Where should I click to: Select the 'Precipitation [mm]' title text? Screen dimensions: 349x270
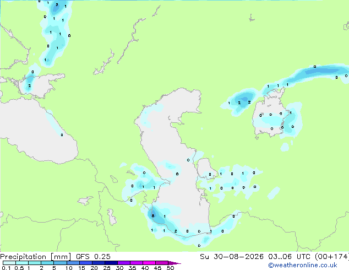36,257
